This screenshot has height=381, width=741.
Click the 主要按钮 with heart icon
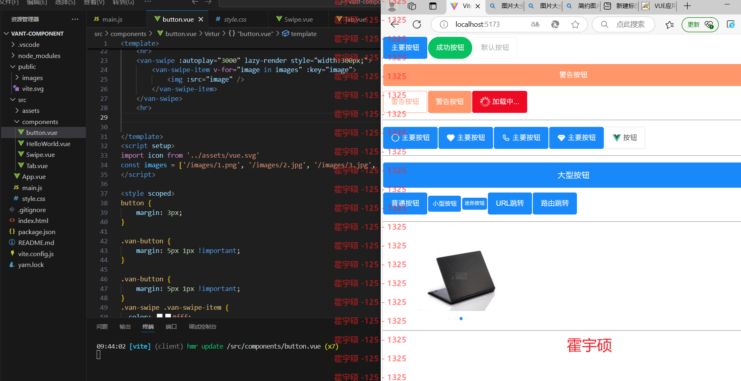[x=466, y=138]
